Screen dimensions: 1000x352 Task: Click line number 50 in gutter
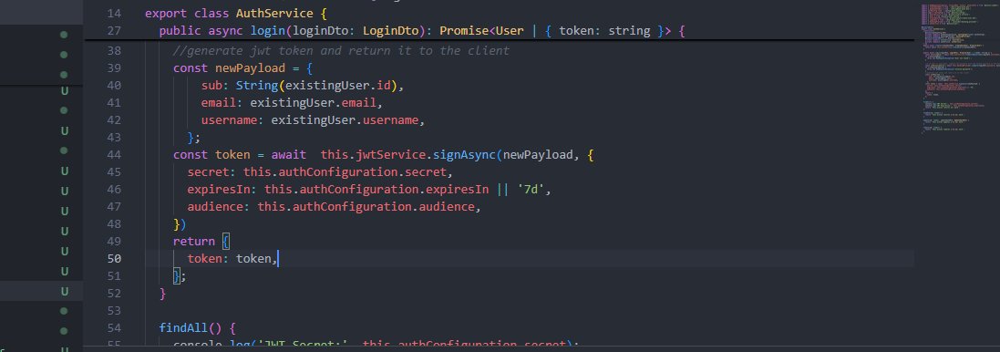coord(114,258)
